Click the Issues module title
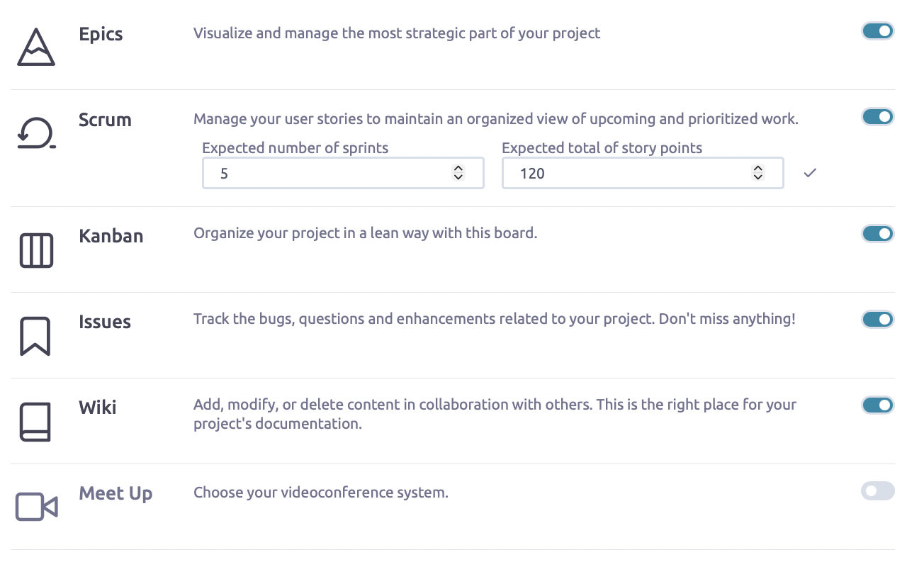Image resolution: width=907 pixels, height=567 pixels. (105, 322)
